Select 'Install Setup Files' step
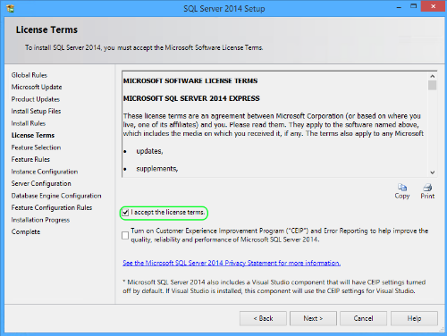Screen dimensions: 447x336 click(x=36, y=111)
